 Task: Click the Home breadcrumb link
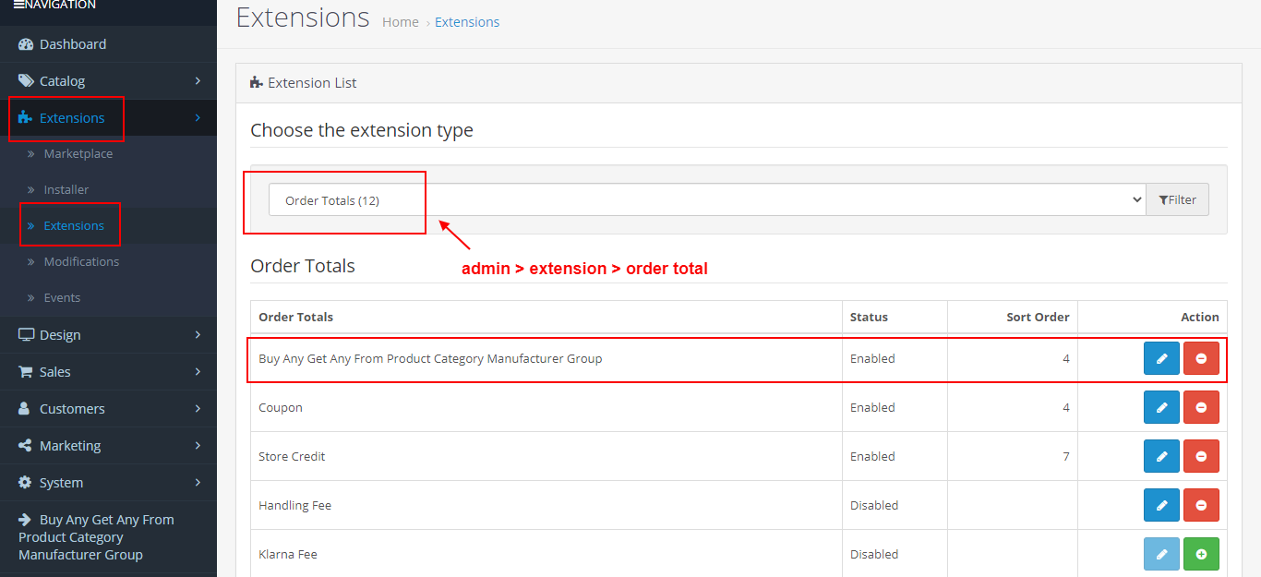click(x=400, y=22)
